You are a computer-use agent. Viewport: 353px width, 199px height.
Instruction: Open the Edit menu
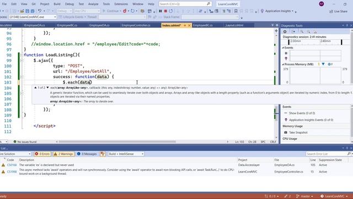click(x=14, y=4)
